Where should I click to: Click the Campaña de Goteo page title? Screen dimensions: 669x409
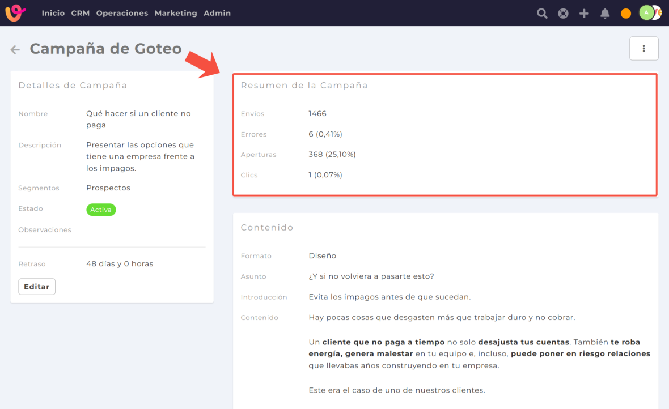(x=105, y=49)
